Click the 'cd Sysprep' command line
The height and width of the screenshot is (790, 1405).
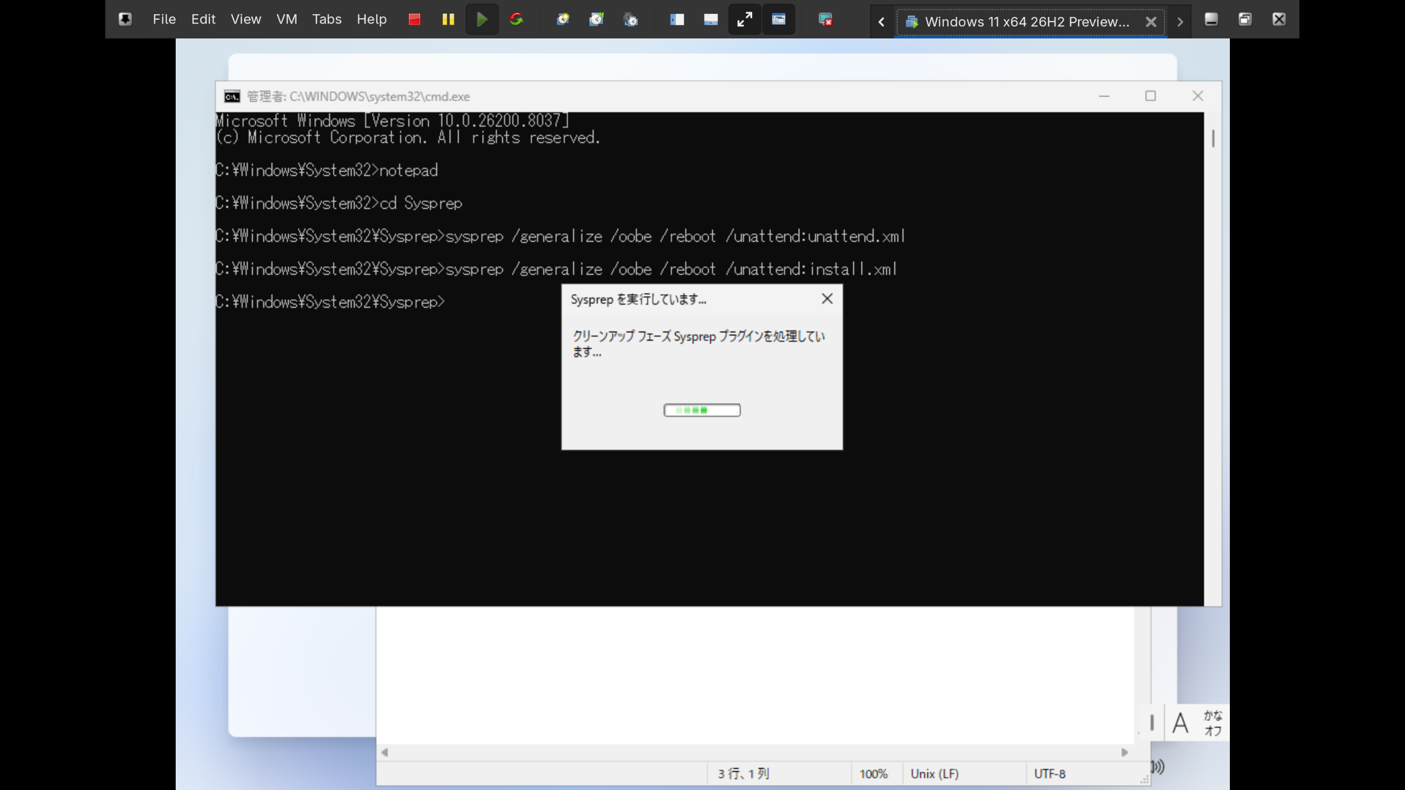pyautogui.click(x=339, y=203)
